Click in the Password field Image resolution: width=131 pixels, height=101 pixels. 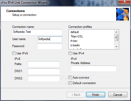click(x=50, y=46)
